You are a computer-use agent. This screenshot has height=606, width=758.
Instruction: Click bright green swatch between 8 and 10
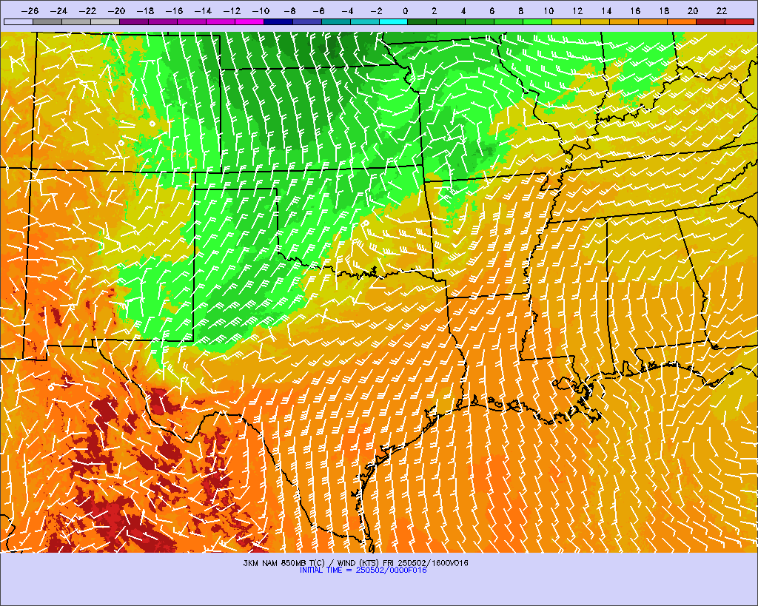537,21
